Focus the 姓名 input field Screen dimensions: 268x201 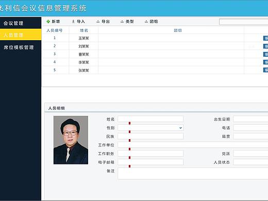coord(150,119)
